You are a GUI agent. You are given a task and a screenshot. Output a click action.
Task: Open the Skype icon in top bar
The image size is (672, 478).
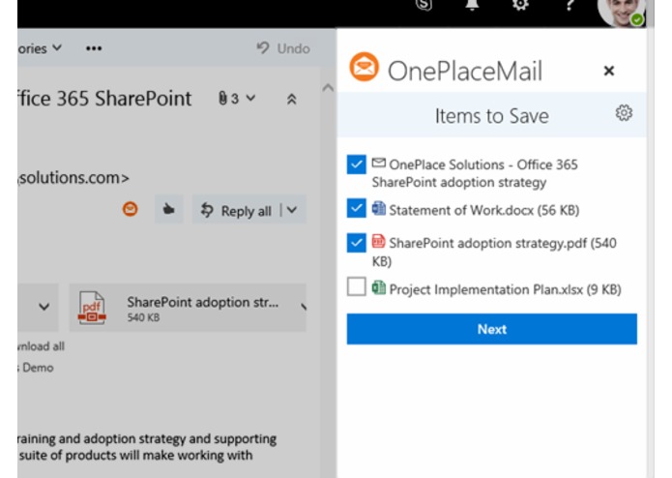pyautogui.click(x=424, y=4)
